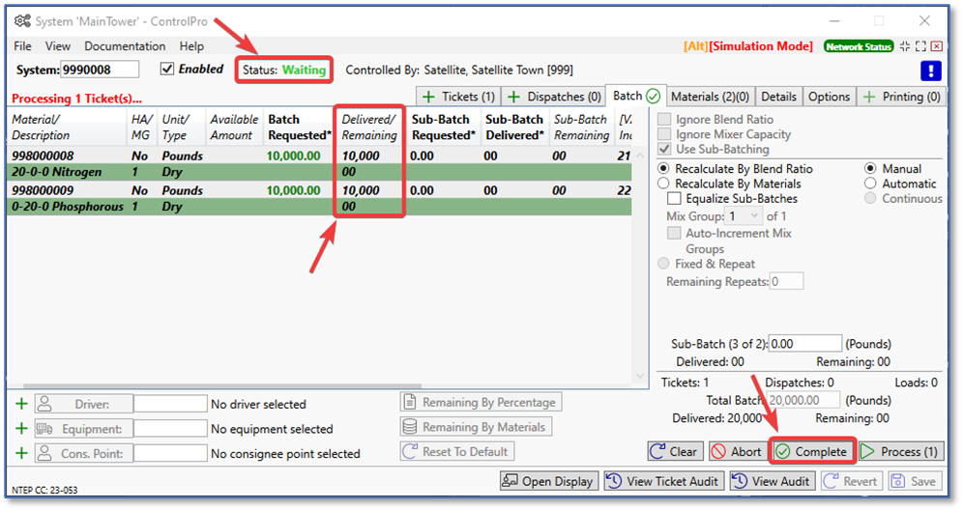Click the red close icon beside fullscreen icon
Image resolution: width=963 pixels, height=511 pixels.
click(x=936, y=46)
